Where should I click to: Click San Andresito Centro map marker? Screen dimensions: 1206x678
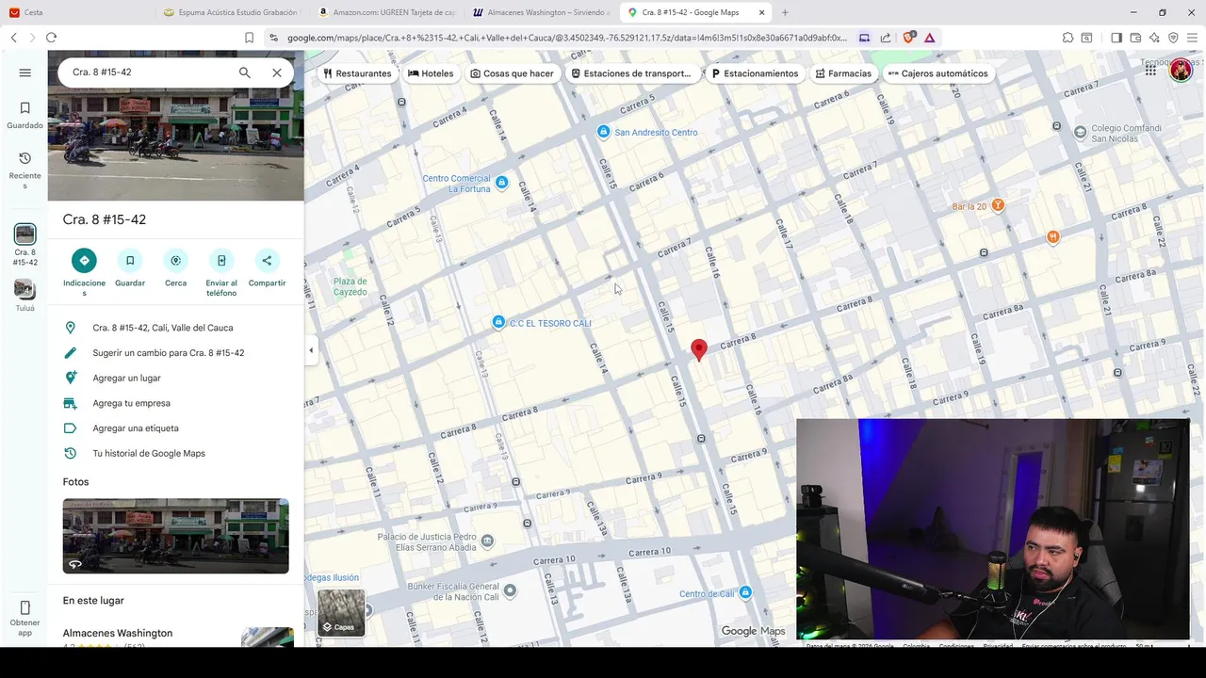(603, 132)
